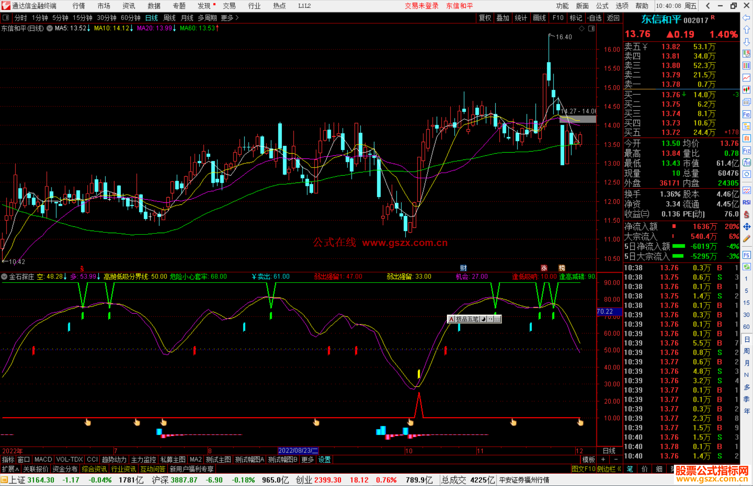This screenshot has width=753, height=486.
Task: Click the 复权 button above chart
Action: 485,18
